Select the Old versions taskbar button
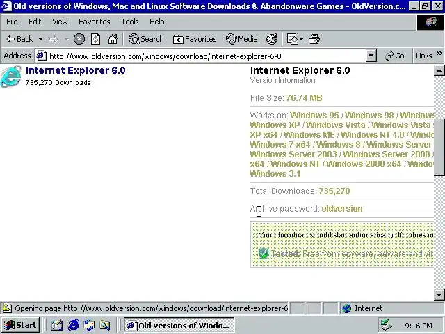 tap(179, 325)
